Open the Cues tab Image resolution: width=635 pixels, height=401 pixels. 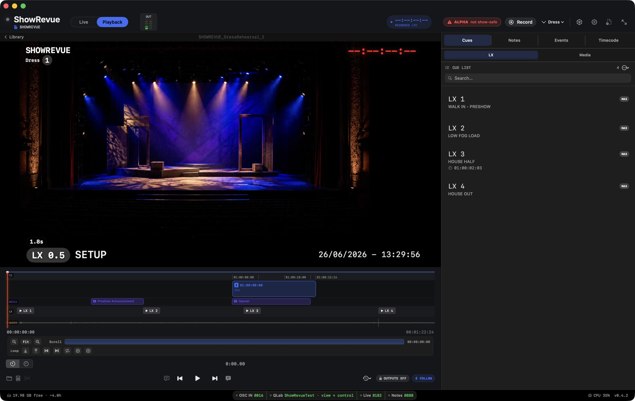(467, 40)
